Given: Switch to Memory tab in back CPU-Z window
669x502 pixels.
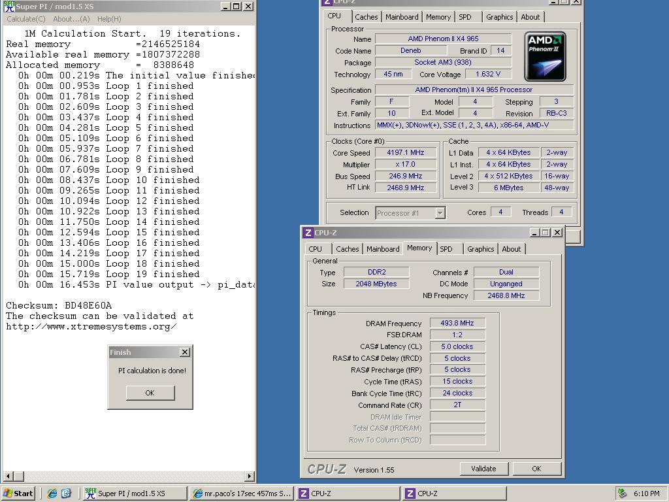Looking at the screenshot, I should [x=438, y=17].
